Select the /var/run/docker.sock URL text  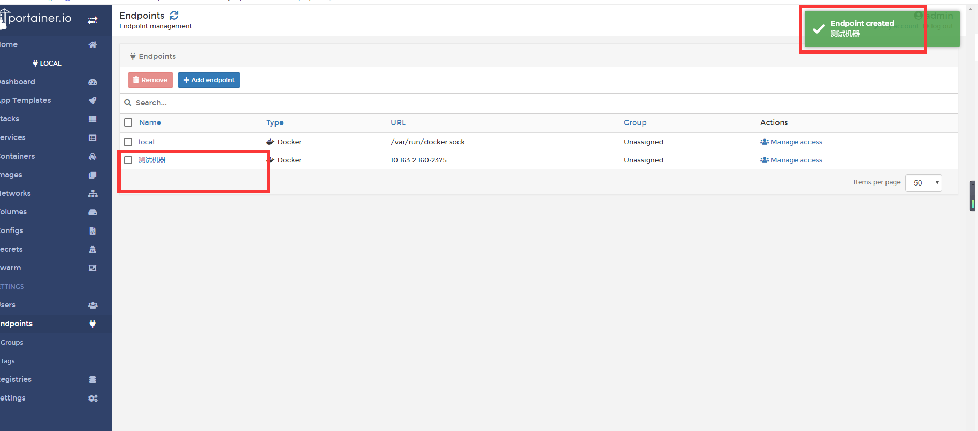coord(428,142)
